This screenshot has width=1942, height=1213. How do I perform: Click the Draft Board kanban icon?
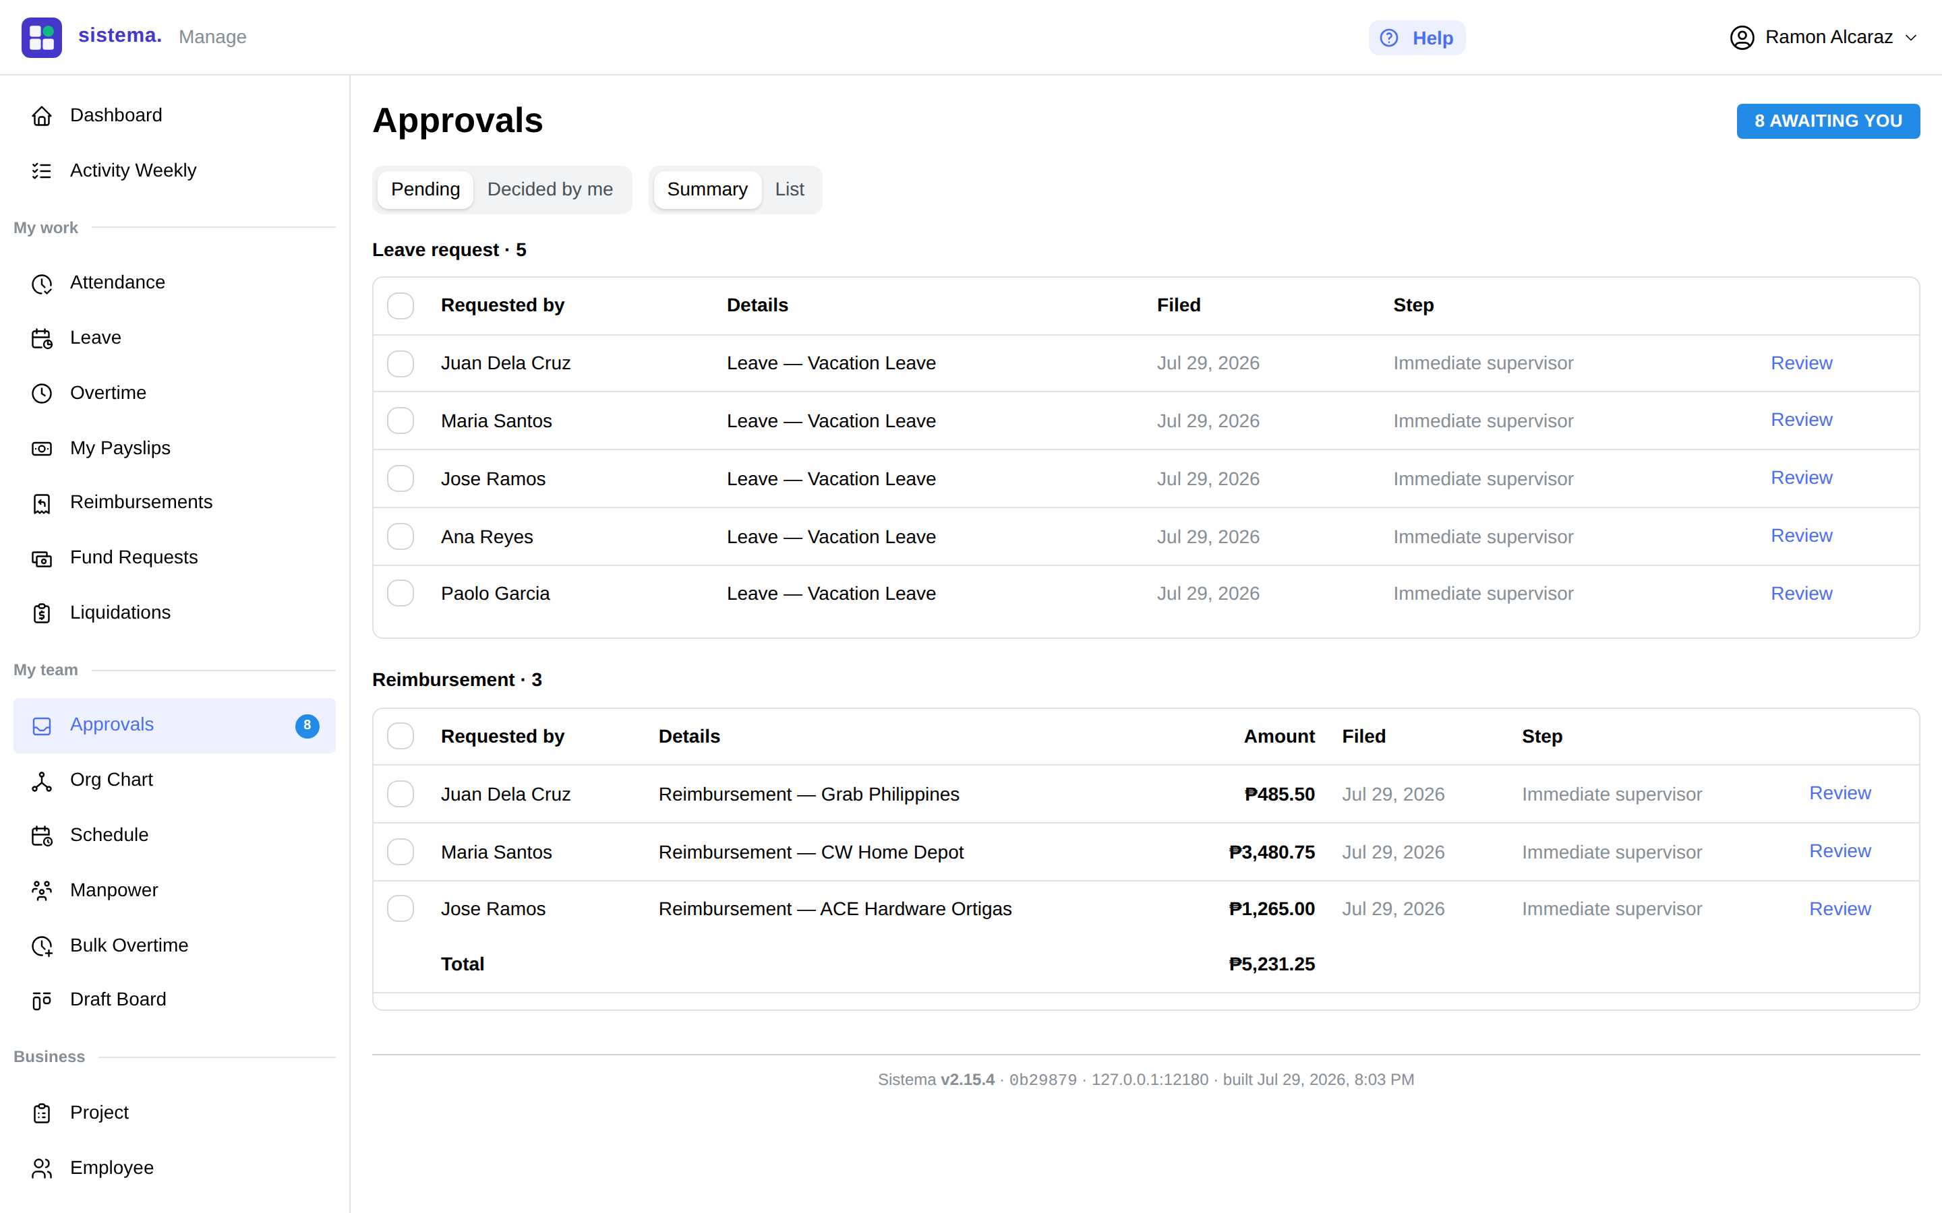coord(42,1001)
